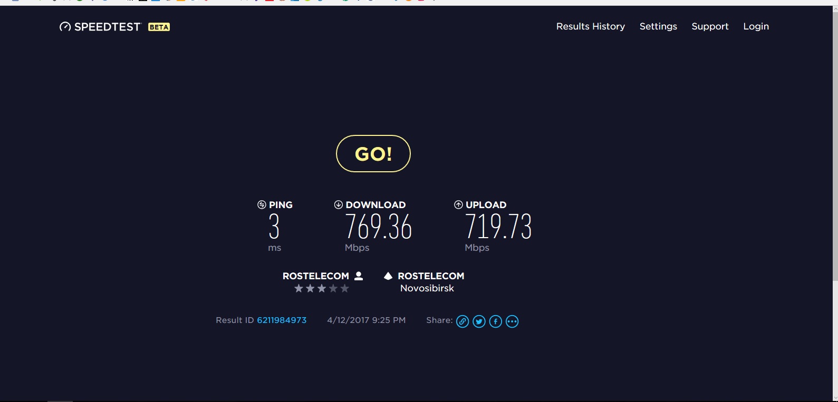This screenshot has width=838, height=402.
Task: Click the server icon beside ROSTELECOM Novosibirsk
Action: click(388, 276)
